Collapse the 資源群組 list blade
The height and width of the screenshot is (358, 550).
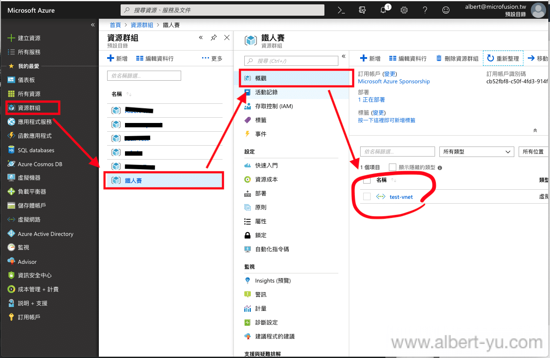tap(201, 38)
